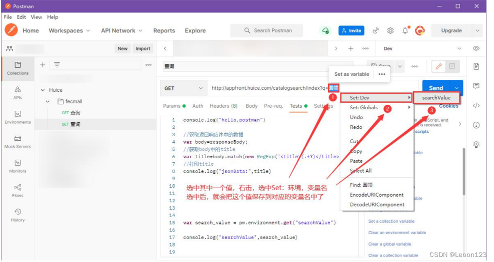Viewport: 494px width, 262px height.
Task: Open the History sidebar panel
Action: [x=17, y=215]
